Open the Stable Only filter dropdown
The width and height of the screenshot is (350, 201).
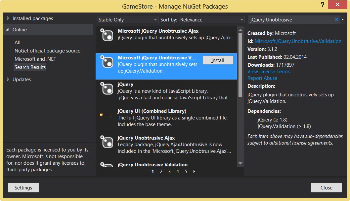coord(127,19)
